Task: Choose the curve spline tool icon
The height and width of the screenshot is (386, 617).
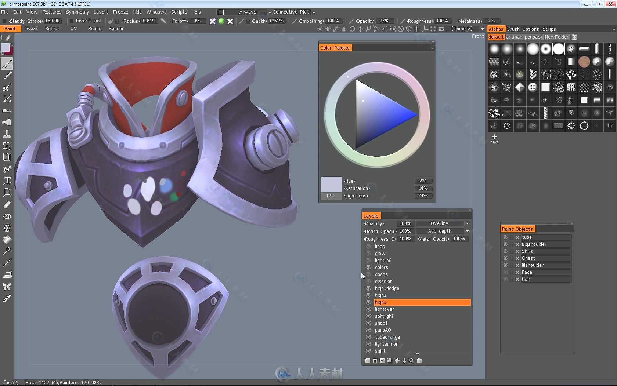Action: pyautogui.click(x=7, y=169)
